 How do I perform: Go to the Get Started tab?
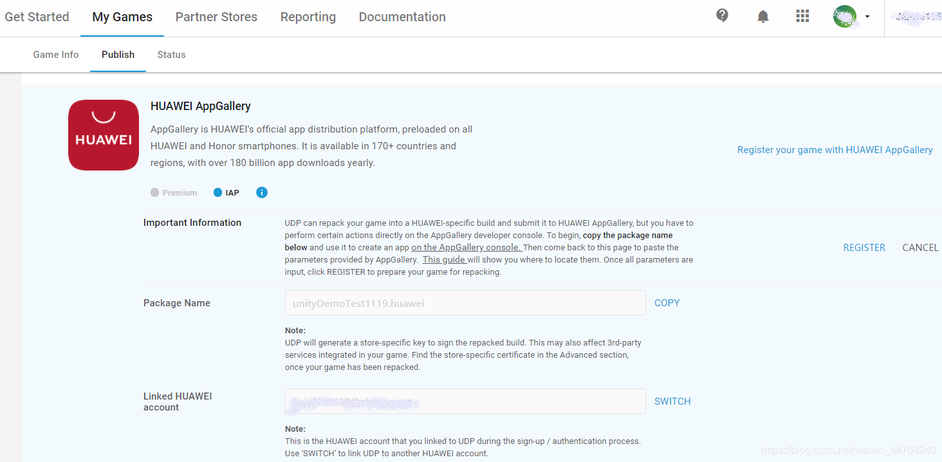[x=37, y=17]
